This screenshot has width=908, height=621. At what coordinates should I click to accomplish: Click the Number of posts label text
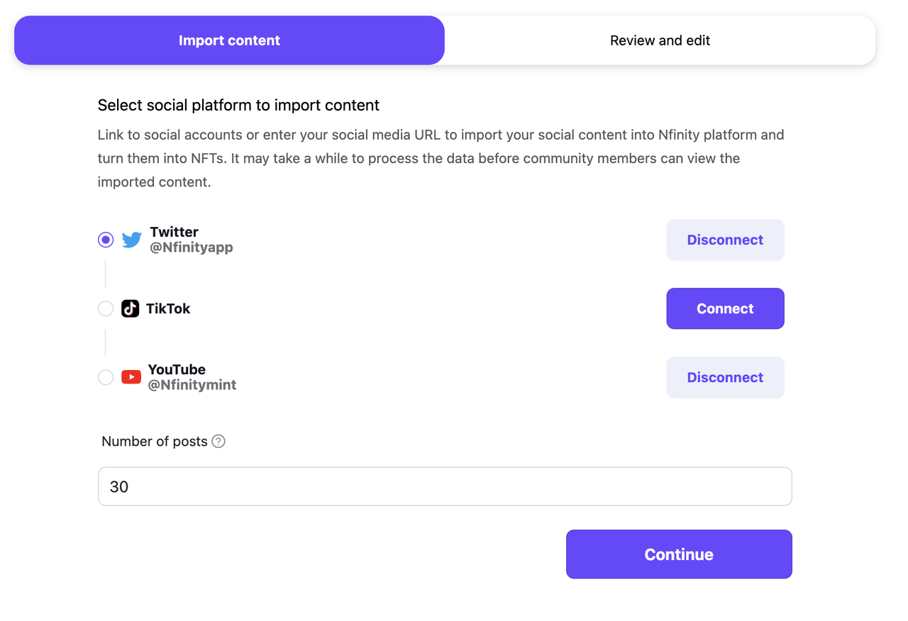pos(155,442)
